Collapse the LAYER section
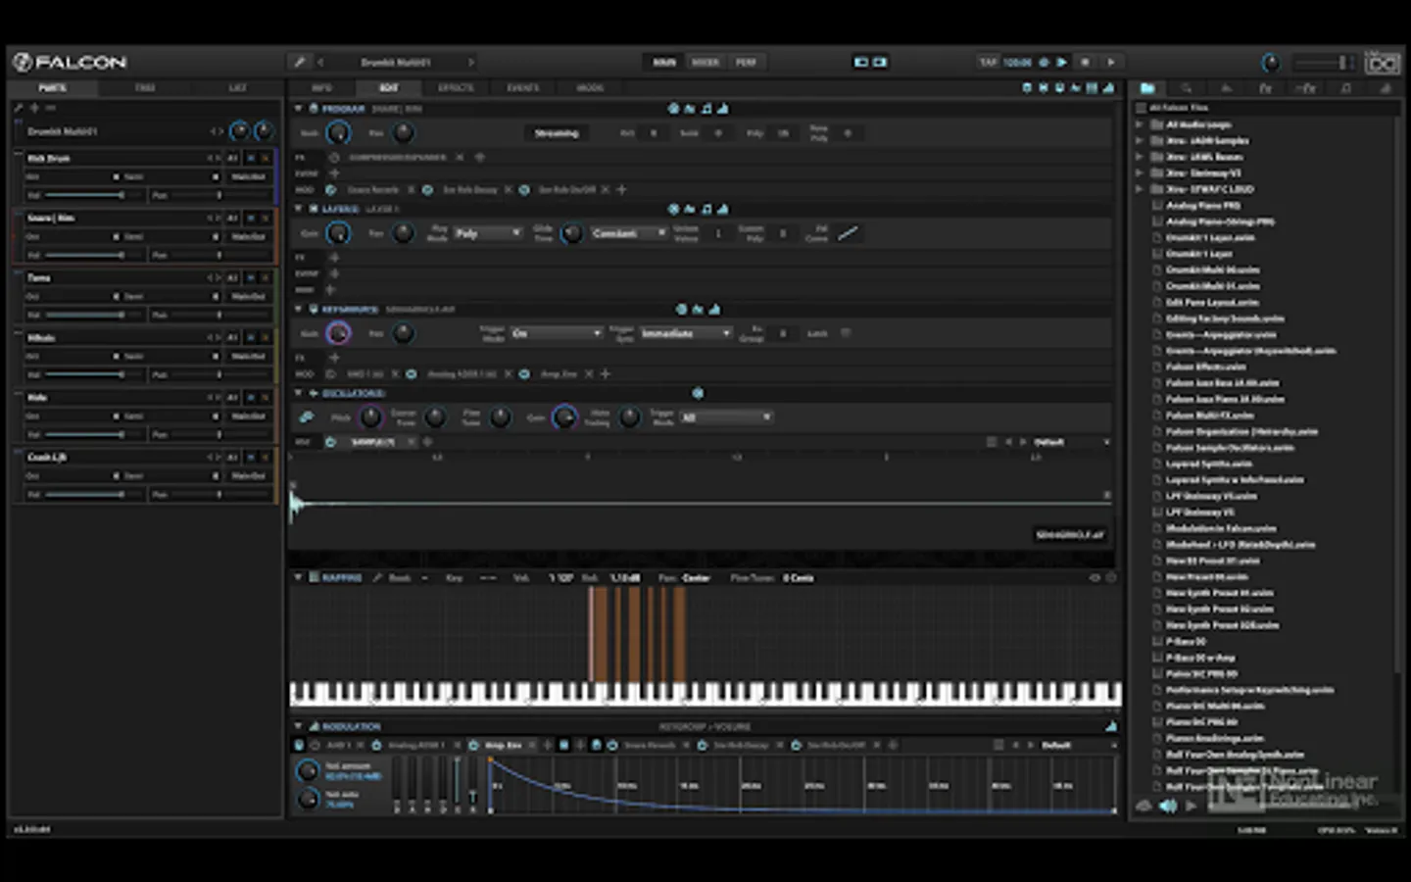This screenshot has width=1411, height=882. [x=299, y=209]
